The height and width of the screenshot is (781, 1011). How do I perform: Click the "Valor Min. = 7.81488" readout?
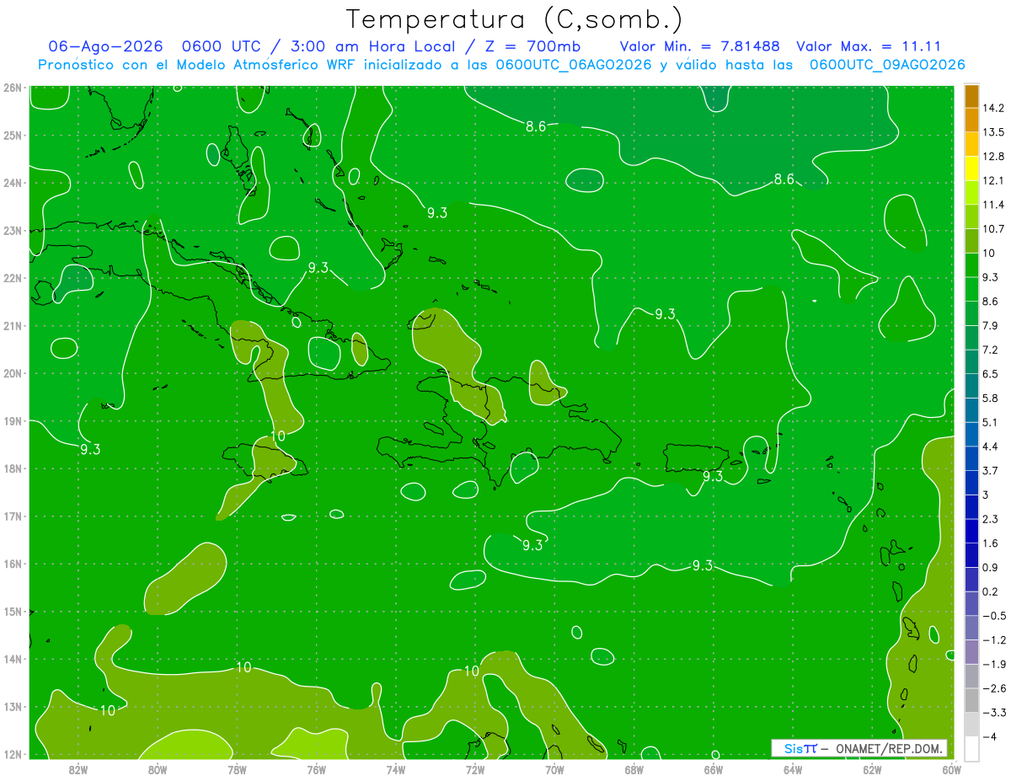[x=699, y=46]
